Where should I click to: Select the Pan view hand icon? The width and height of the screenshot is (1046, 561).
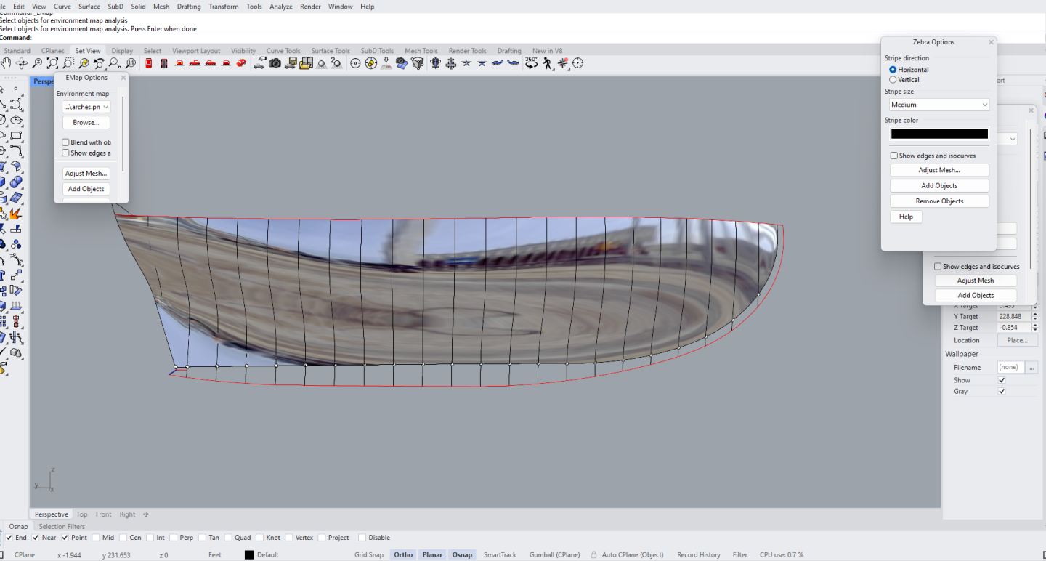pyautogui.click(x=6, y=63)
